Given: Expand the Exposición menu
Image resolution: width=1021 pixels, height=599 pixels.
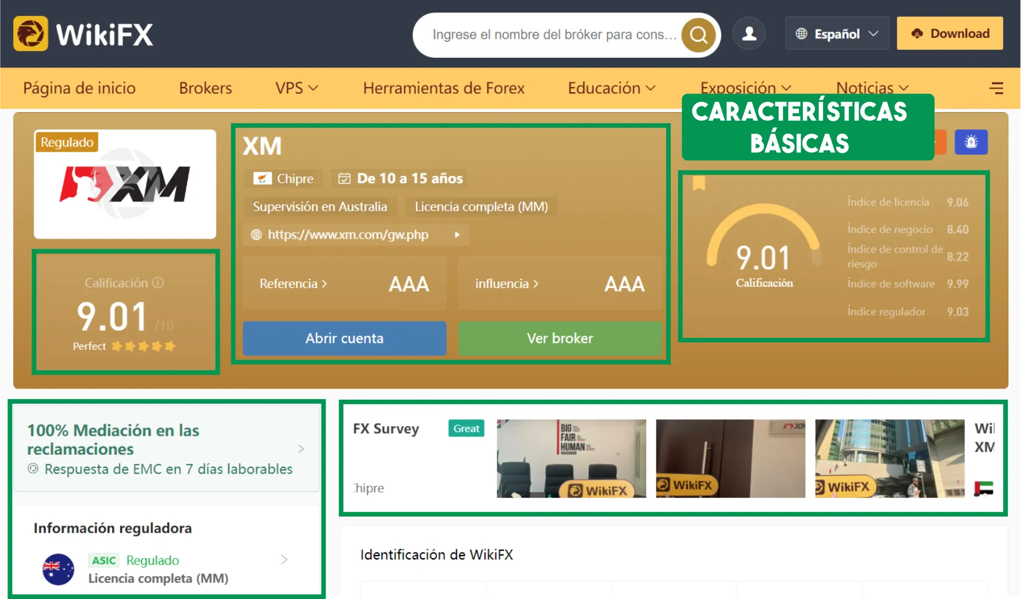Looking at the screenshot, I should tap(746, 88).
